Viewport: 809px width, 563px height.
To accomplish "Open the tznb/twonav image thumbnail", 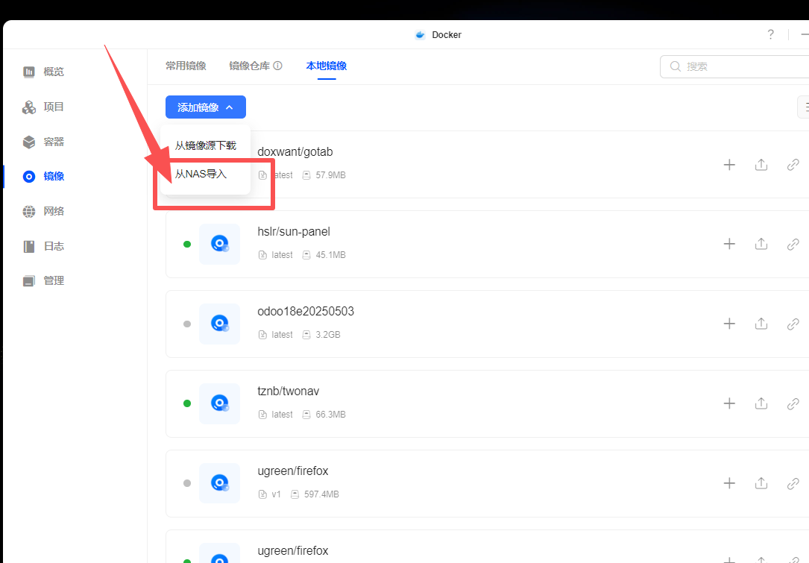I will click(219, 403).
